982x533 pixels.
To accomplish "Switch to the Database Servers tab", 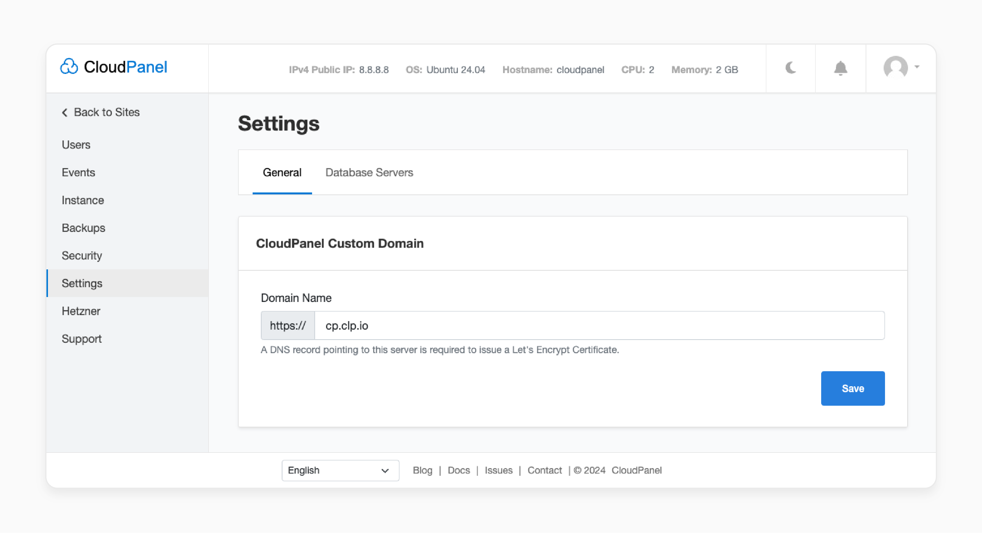I will pyautogui.click(x=369, y=172).
